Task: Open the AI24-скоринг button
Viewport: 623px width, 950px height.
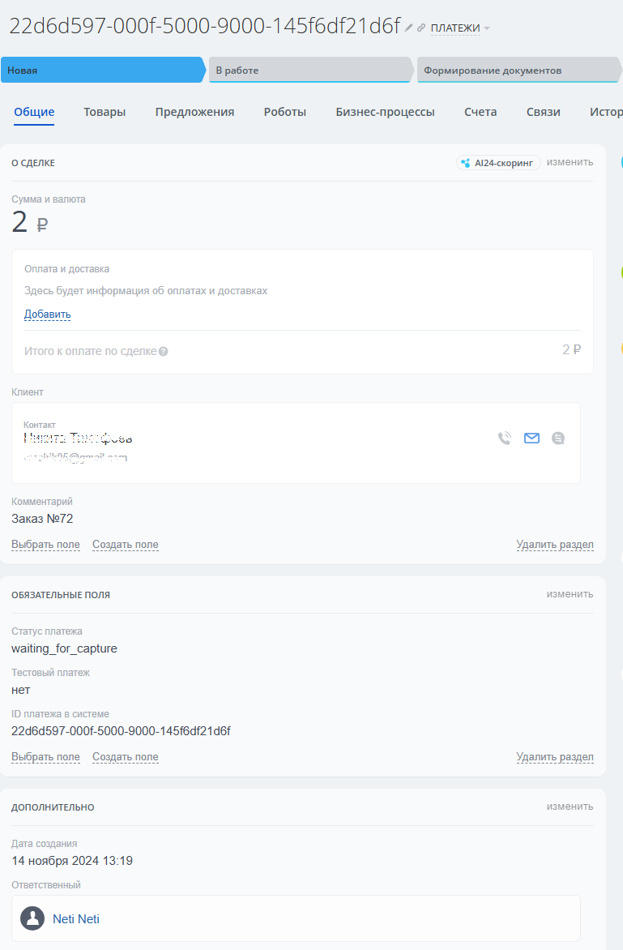Action: (x=498, y=163)
